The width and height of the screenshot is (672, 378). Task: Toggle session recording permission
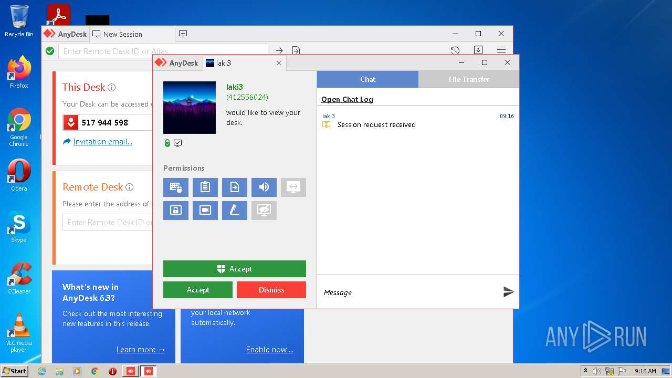[x=205, y=211]
